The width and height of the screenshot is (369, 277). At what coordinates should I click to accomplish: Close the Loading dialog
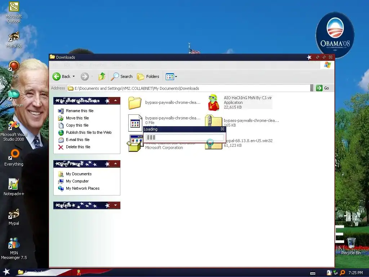click(222, 129)
